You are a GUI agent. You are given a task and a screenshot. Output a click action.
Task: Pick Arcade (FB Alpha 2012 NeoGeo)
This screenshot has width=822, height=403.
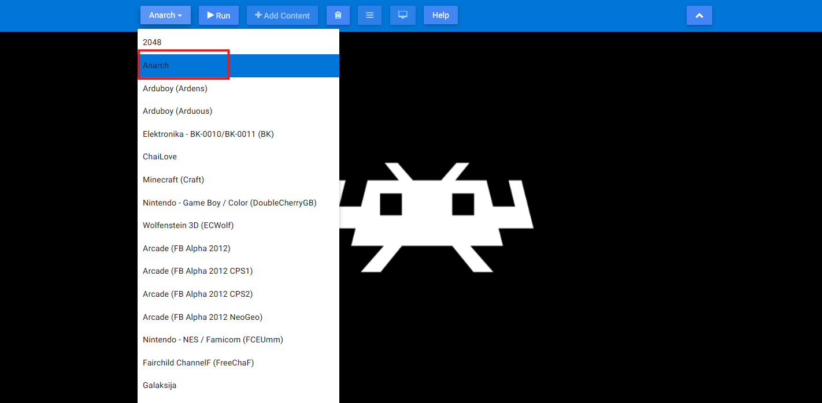[202, 317]
